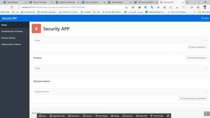Open the 'new' bookmarks folder
This screenshot has height=118, width=210.
96,12
